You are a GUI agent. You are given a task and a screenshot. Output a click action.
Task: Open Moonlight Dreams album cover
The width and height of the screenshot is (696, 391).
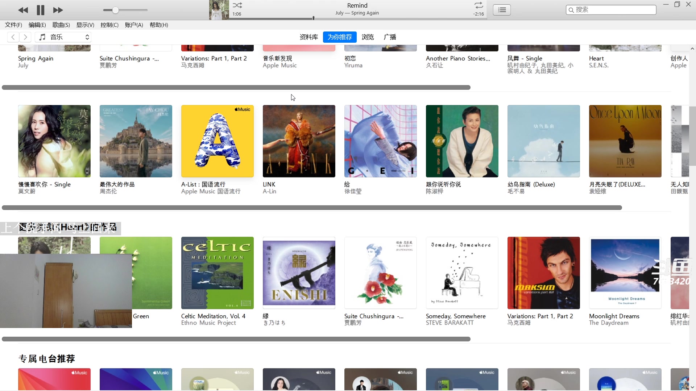(625, 273)
